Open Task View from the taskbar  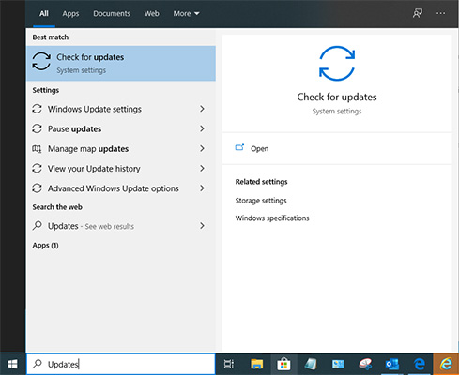[x=229, y=364]
